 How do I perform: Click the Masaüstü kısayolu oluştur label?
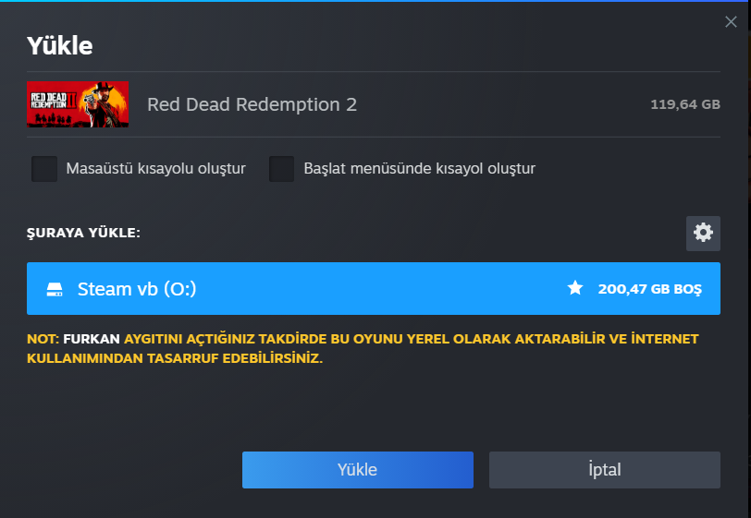(155, 168)
